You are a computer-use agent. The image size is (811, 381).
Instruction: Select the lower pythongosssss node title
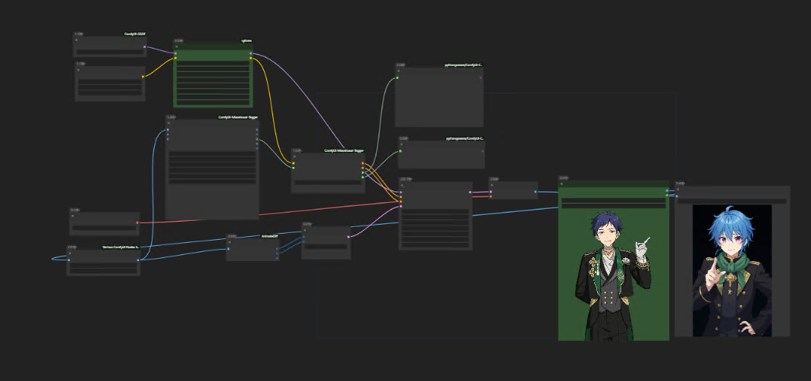tap(464, 139)
